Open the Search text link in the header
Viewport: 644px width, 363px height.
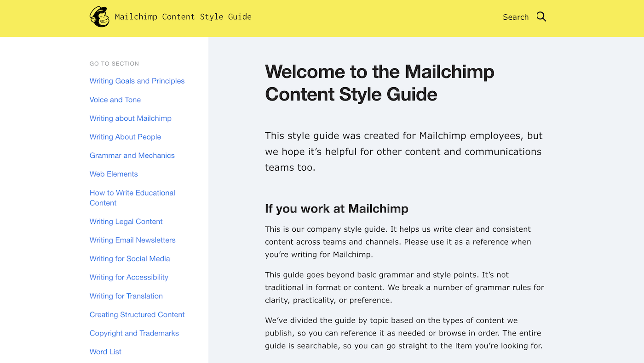point(516,17)
